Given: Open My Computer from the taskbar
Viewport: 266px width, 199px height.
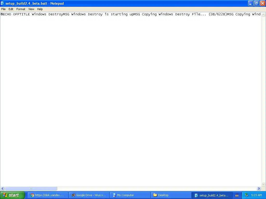Looking at the screenshot, I should [130, 195].
